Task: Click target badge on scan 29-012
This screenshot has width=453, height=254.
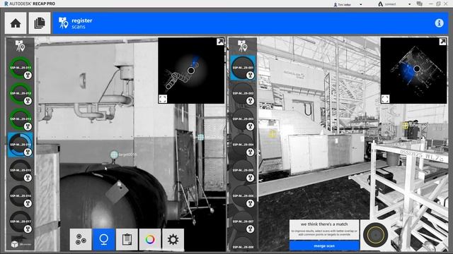Action: click(28, 101)
